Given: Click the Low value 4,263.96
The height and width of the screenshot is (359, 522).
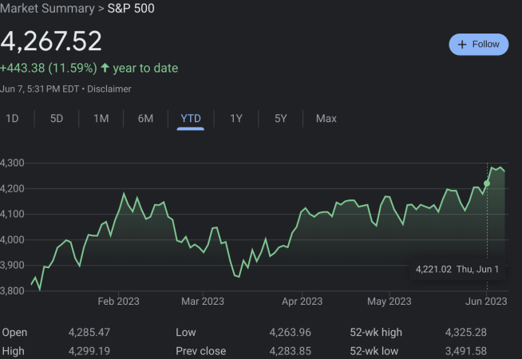Looking at the screenshot, I should [x=290, y=332].
